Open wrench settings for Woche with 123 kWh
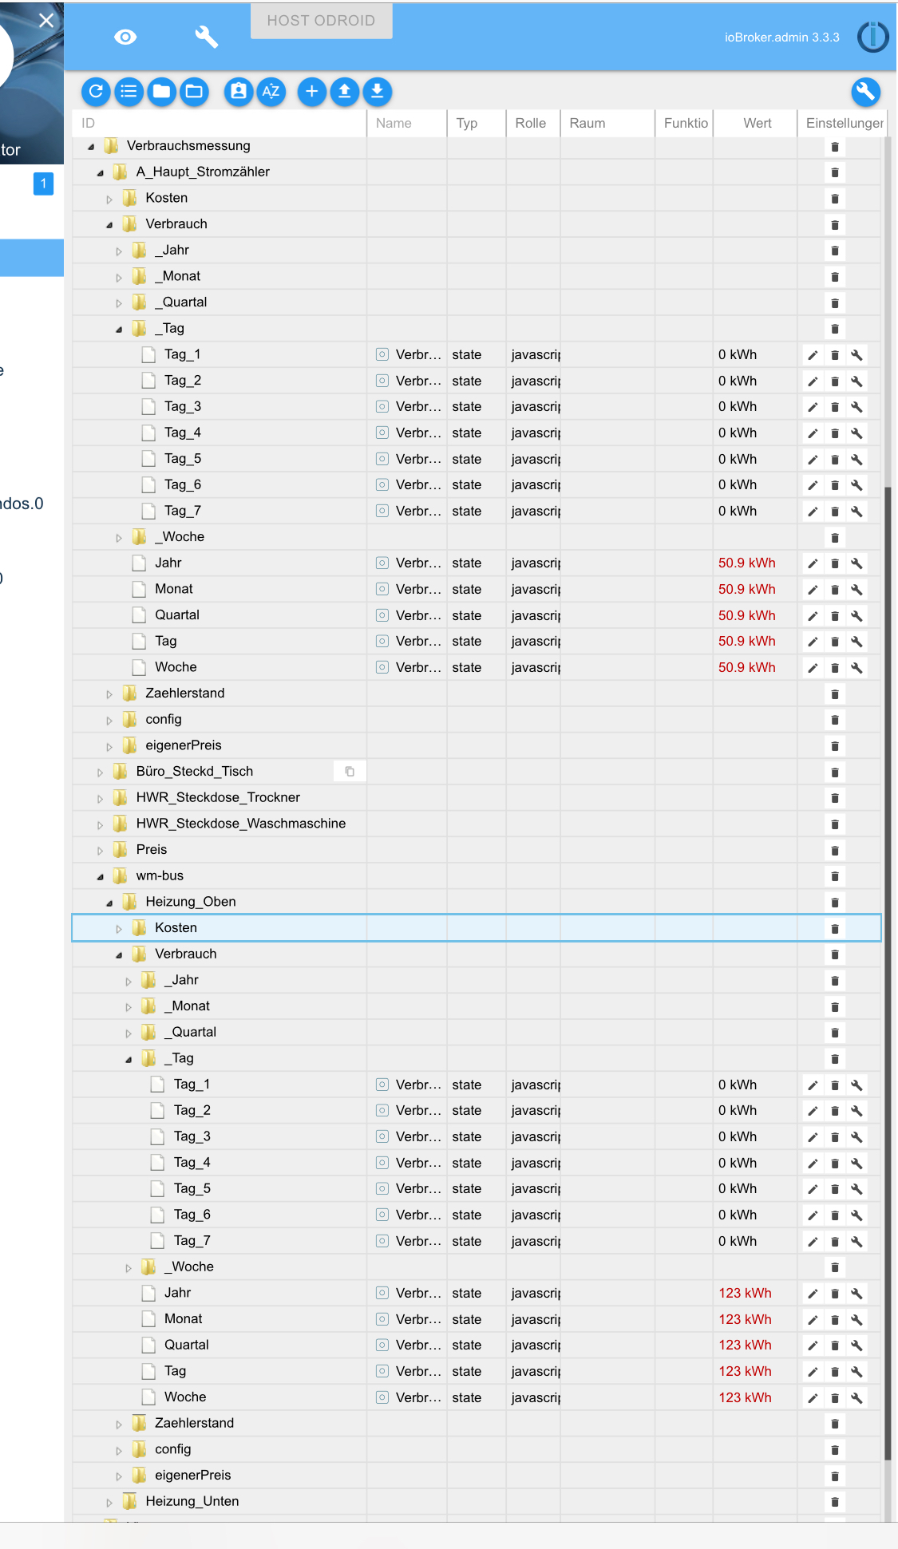 (856, 1397)
